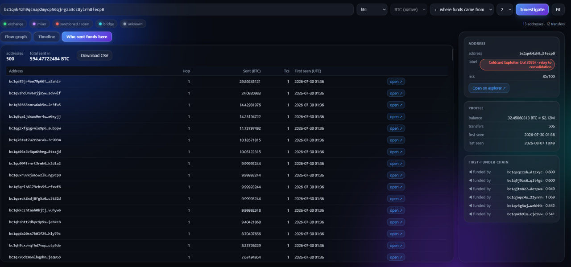Open the 'where funds came from' direction dropdown
The image size is (571, 267).
[x=462, y=9]
